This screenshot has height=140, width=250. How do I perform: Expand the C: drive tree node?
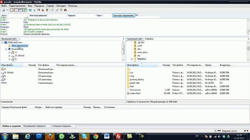[x=9, y=52]
